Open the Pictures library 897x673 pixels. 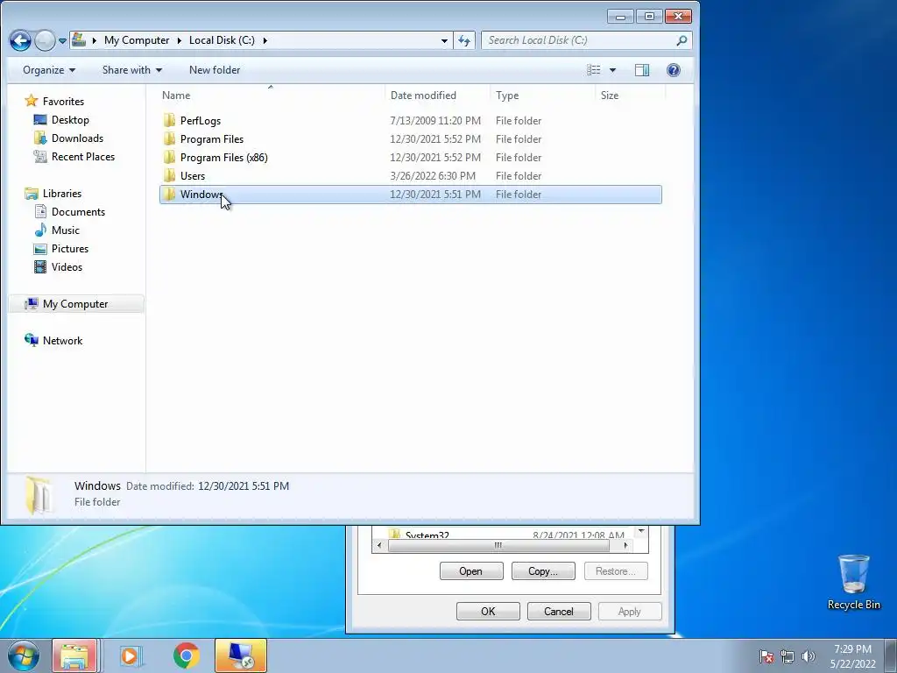pos(70,248)
